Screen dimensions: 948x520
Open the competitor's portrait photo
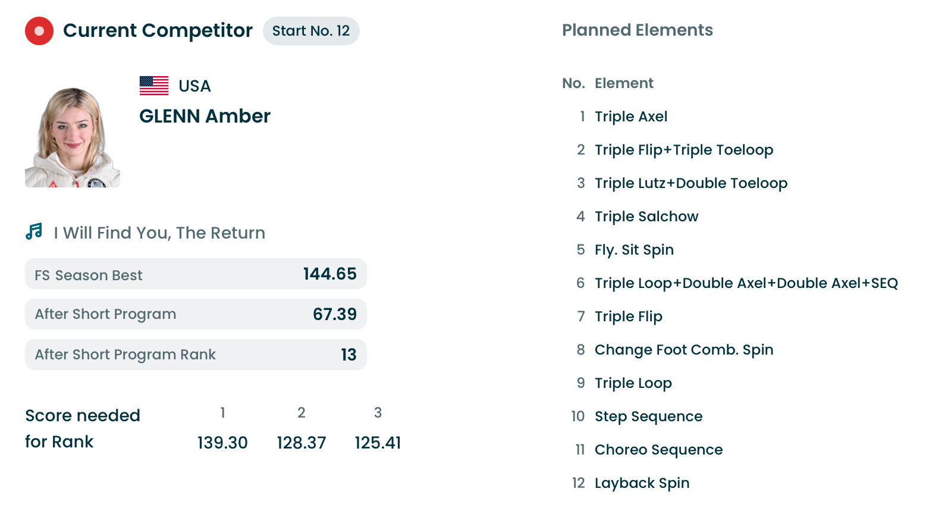73,137
